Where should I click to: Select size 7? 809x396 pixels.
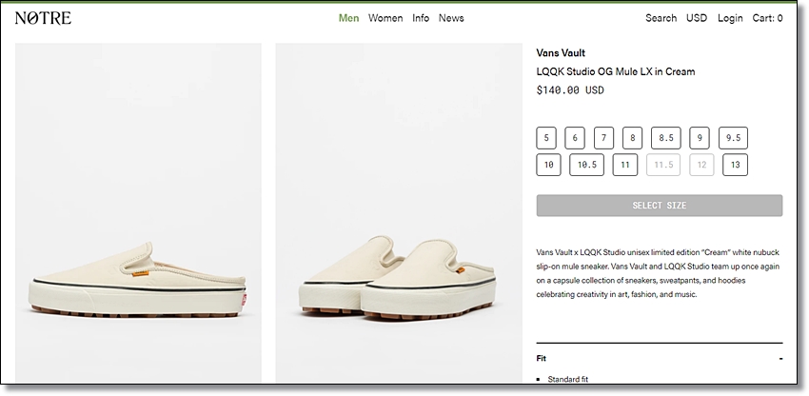point(603,138)
